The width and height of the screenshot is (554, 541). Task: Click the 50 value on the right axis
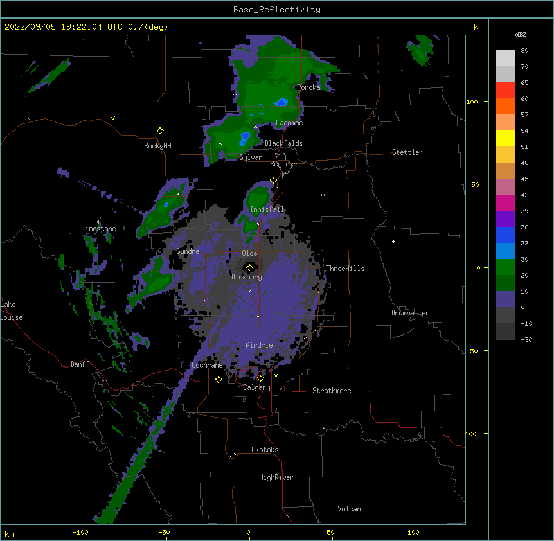(x=475, y=184)
